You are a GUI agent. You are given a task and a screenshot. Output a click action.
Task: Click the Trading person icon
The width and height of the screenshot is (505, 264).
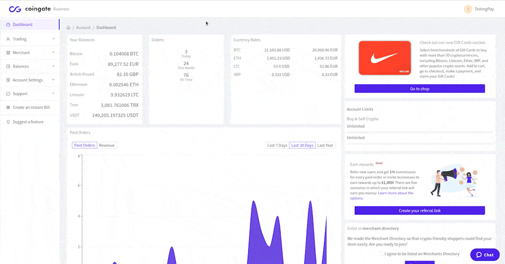point(8,39)
